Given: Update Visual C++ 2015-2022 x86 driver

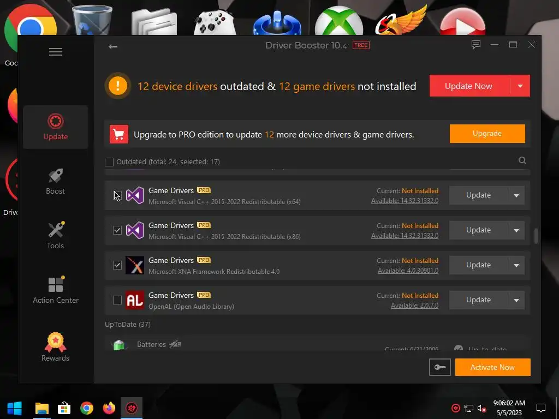Looking at the screenshot, I should pyautogui.click(x=478, y=230).
